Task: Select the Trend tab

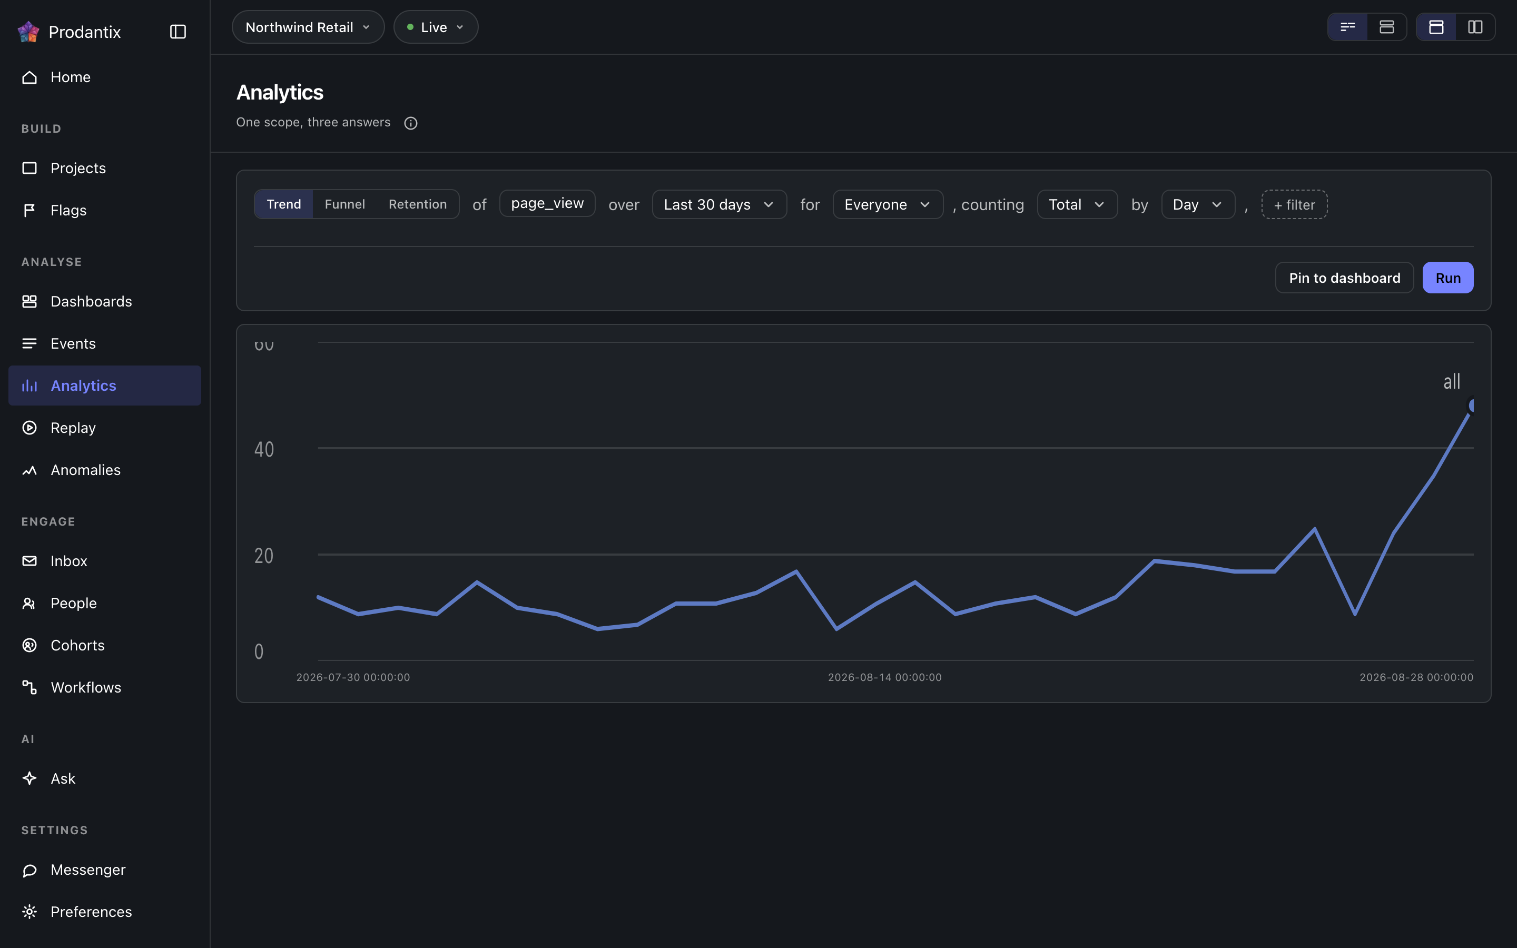Action: (284, 204)
